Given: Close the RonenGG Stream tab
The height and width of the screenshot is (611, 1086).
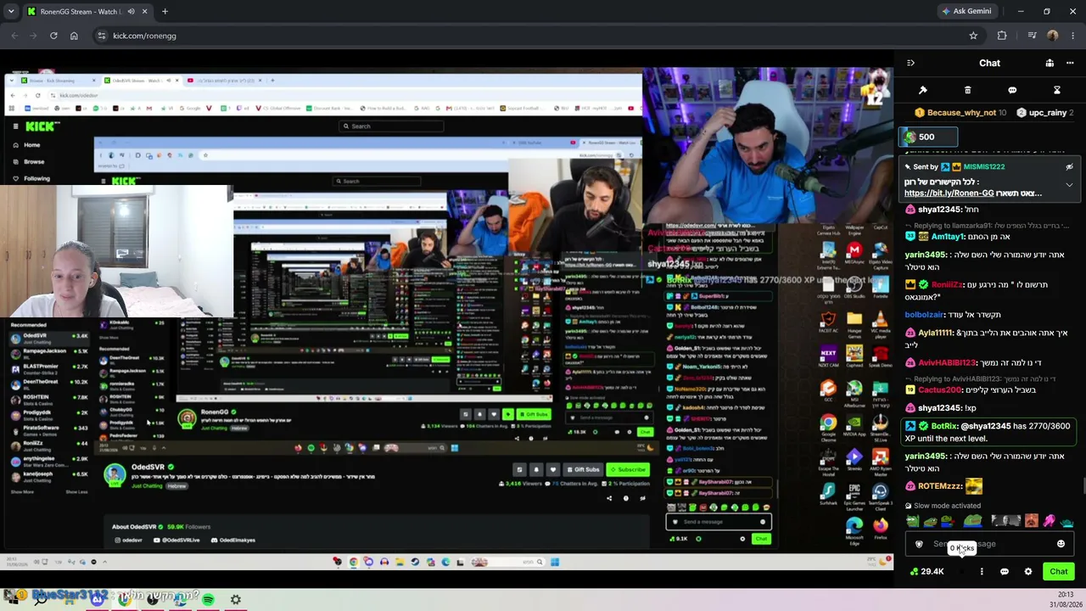Looking at the screenshot, I should (144, 12).
